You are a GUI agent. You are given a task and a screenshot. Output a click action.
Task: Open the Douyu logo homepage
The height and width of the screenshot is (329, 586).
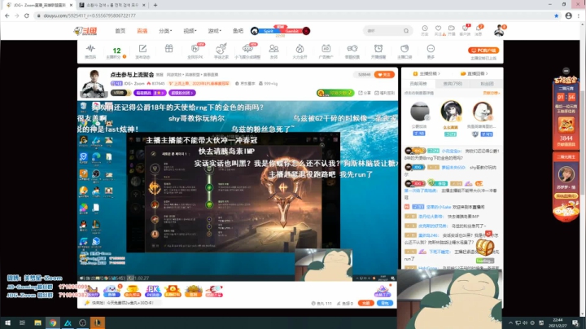pos(85,31)
